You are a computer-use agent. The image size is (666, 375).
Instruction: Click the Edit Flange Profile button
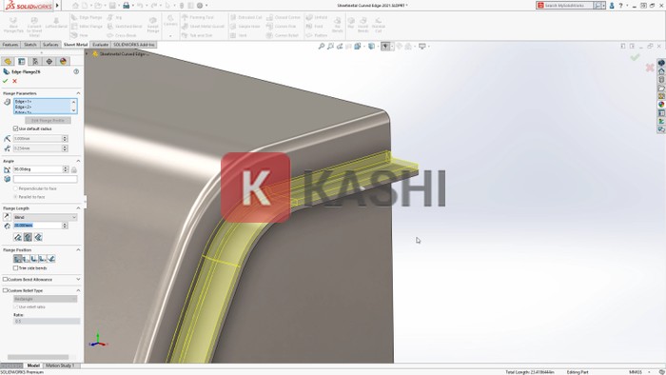coord(48,121)
